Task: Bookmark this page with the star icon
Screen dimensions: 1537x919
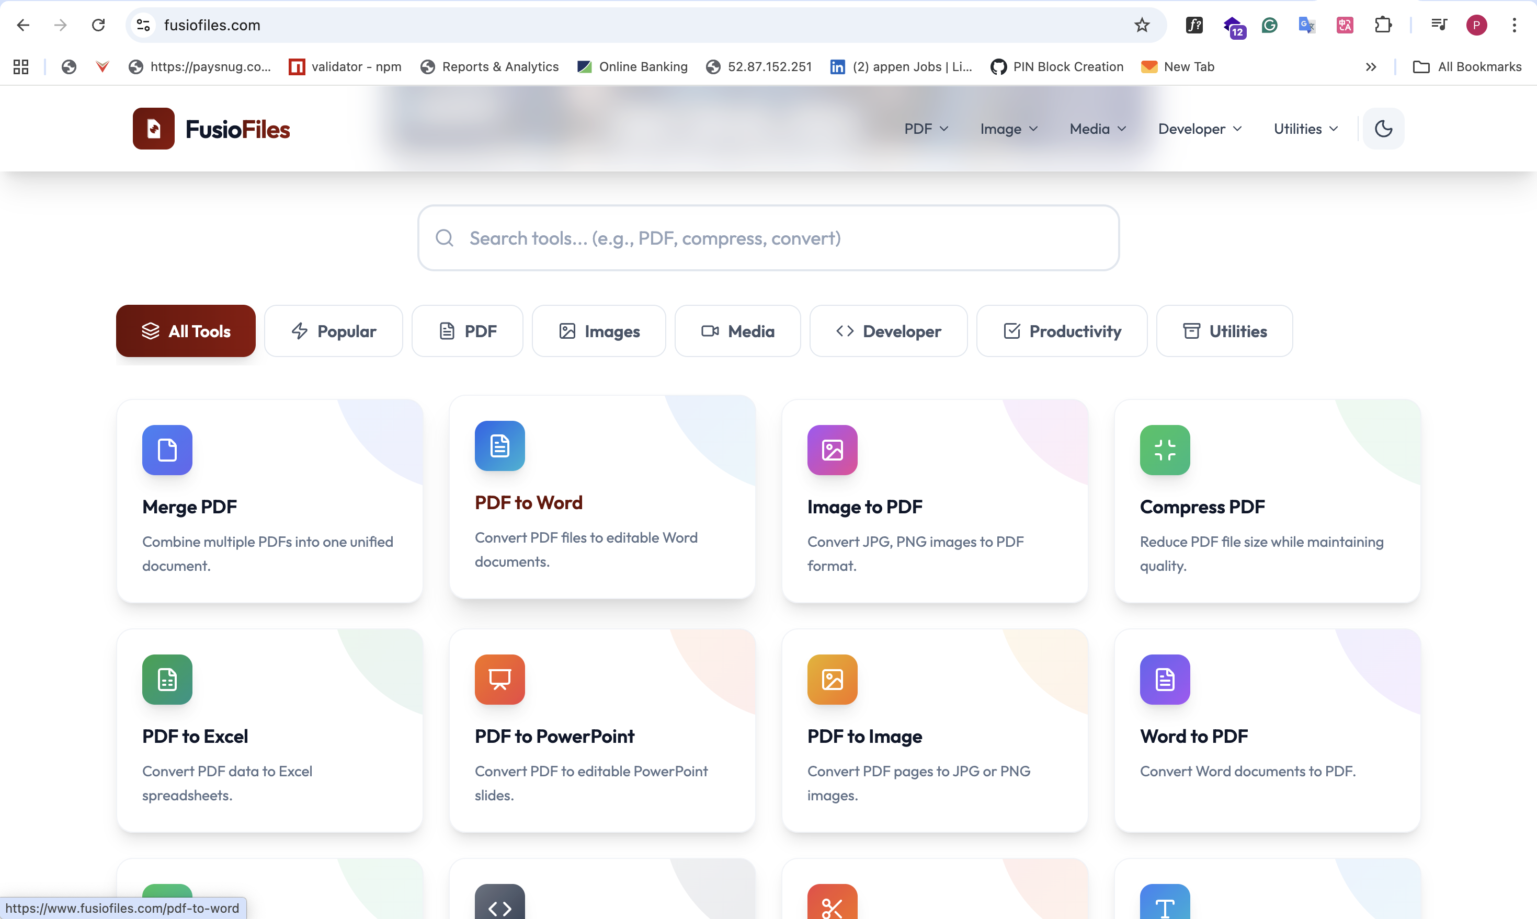Action: pyautogui.click(x=1142, y=25)
